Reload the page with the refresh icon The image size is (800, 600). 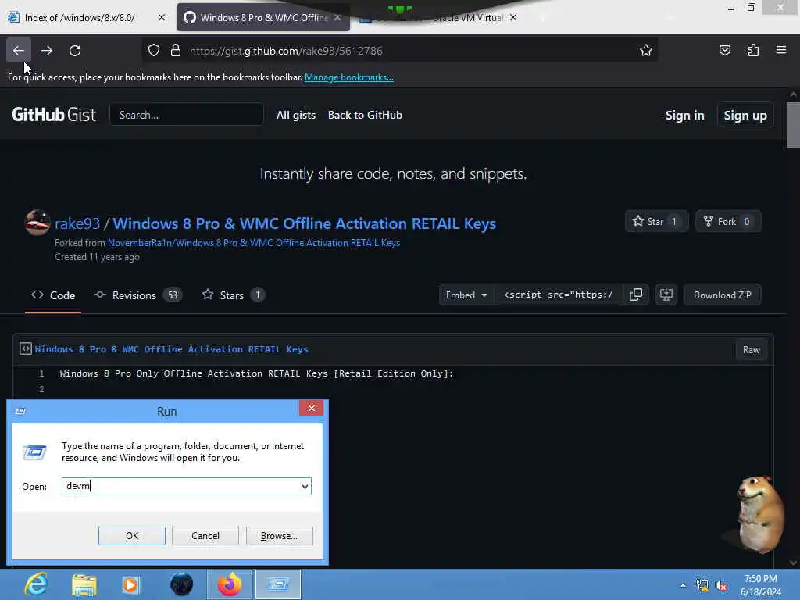click(x=75, y=51)
